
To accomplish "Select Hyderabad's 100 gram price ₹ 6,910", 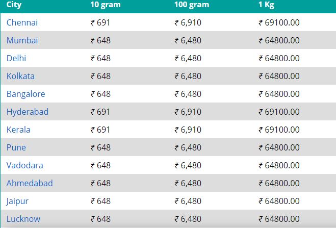I will 188,112.
